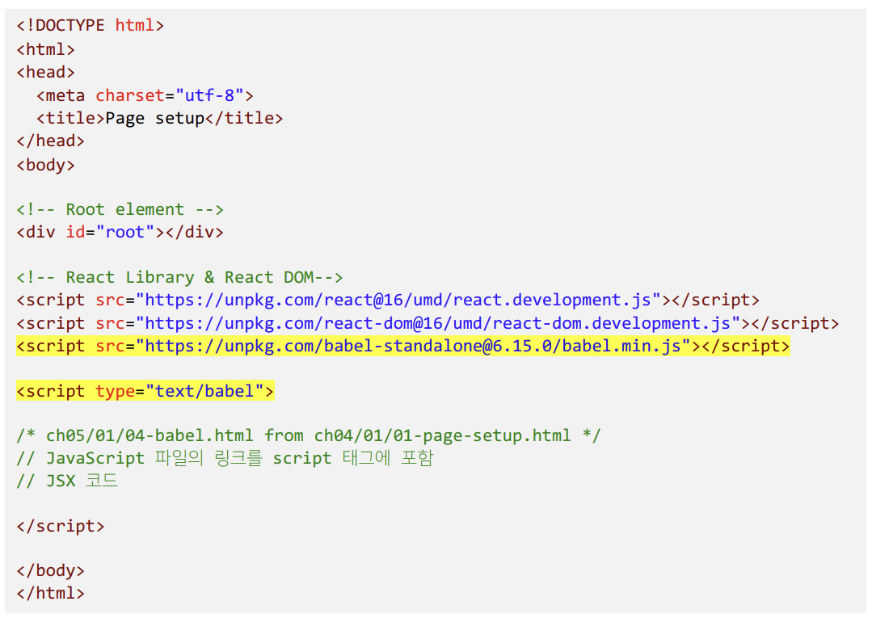
Task: Click the highlighted script type="text/babel" line
Action: (x=145, y=391)
